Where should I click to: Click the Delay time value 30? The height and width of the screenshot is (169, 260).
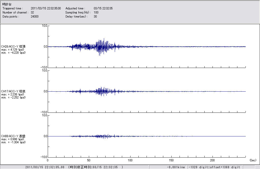pos(95,17)
